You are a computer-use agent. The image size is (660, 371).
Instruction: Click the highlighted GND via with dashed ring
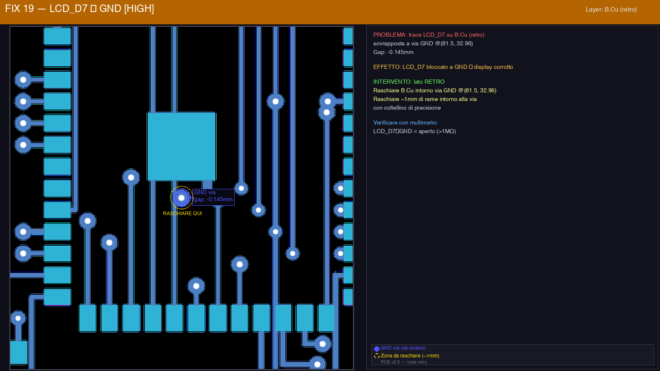(x=181, y=198)
